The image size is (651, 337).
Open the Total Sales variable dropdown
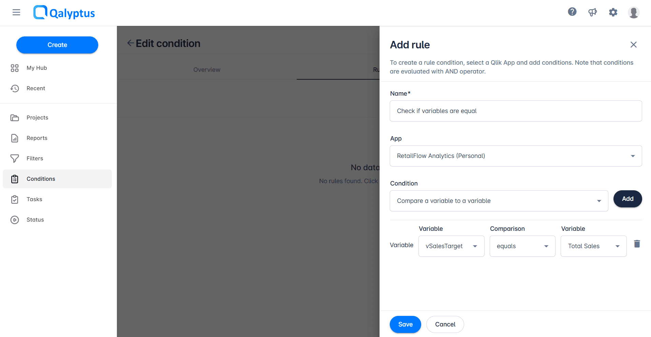[x=593, y=246]
